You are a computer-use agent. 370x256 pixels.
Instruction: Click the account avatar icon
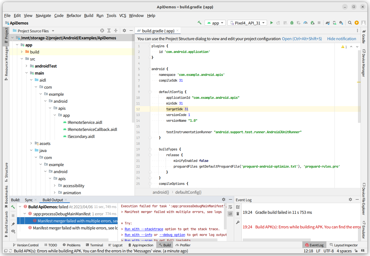pyautogui.click(x=363, y=23)
